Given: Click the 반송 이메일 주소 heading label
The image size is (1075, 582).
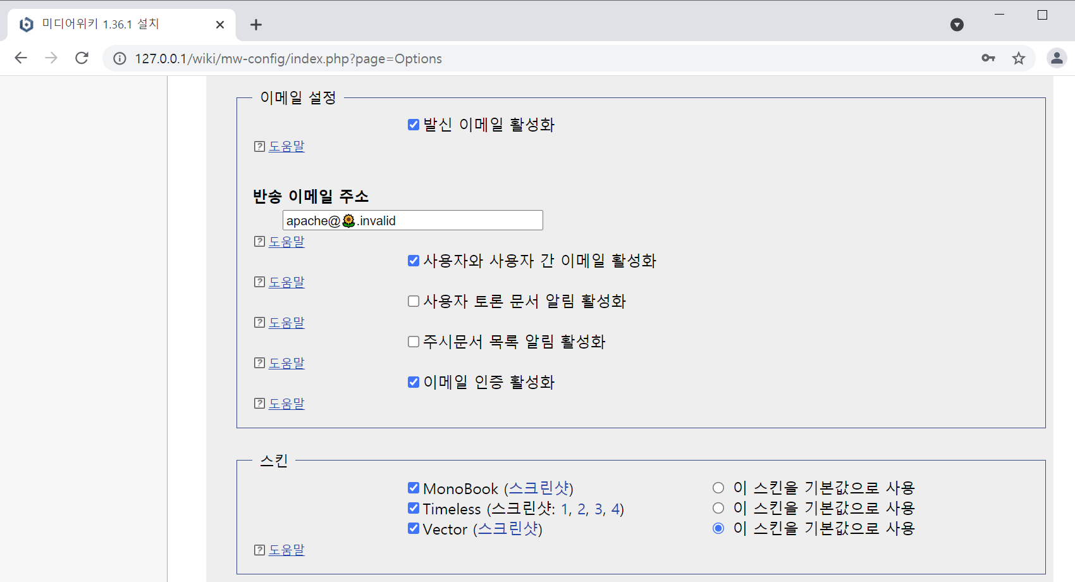Looking at the screenshot, I should coord(310,197).
